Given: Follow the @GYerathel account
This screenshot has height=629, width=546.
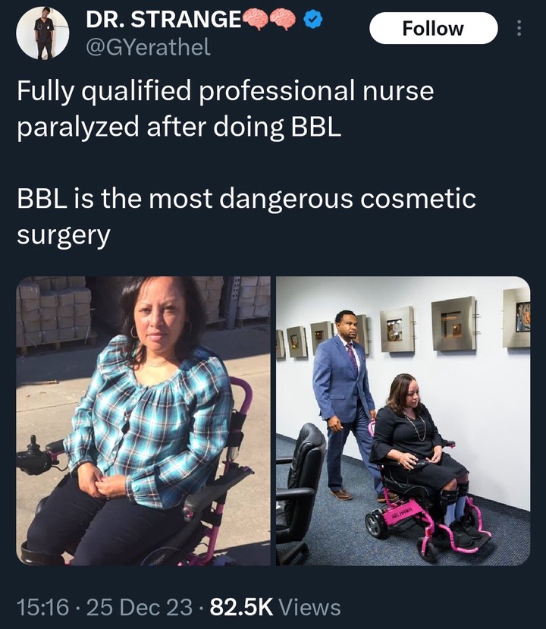Looking at the screenshot, I should [433, 28].
